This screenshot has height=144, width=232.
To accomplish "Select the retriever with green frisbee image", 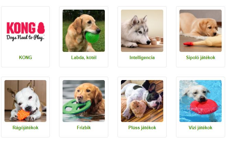I will [x=84, y=101].
